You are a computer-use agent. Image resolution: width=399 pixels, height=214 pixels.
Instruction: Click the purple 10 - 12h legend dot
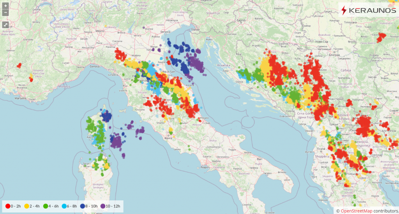point(103,206)
